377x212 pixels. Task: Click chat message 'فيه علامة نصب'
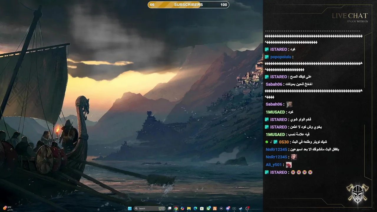point(299,135)
